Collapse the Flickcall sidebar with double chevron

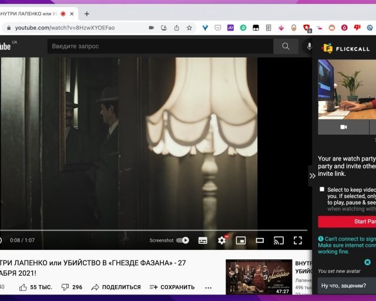point(312,176)
